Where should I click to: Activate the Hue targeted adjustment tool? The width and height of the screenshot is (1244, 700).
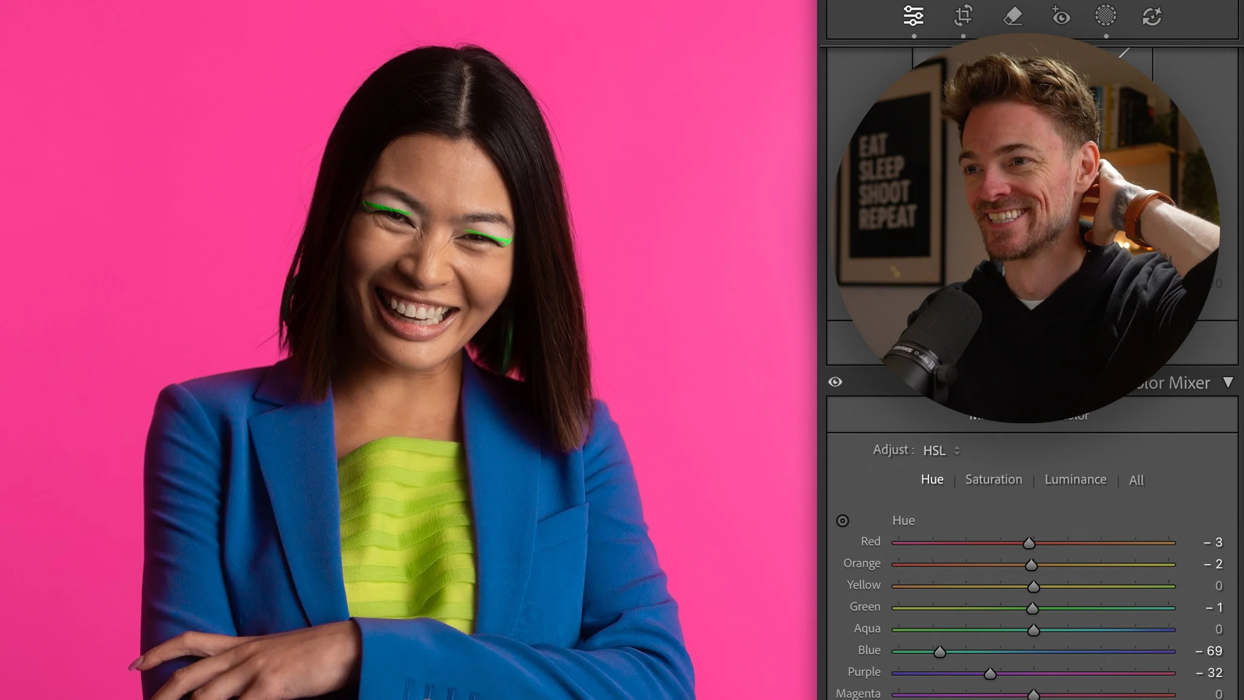tap(842, 521)
